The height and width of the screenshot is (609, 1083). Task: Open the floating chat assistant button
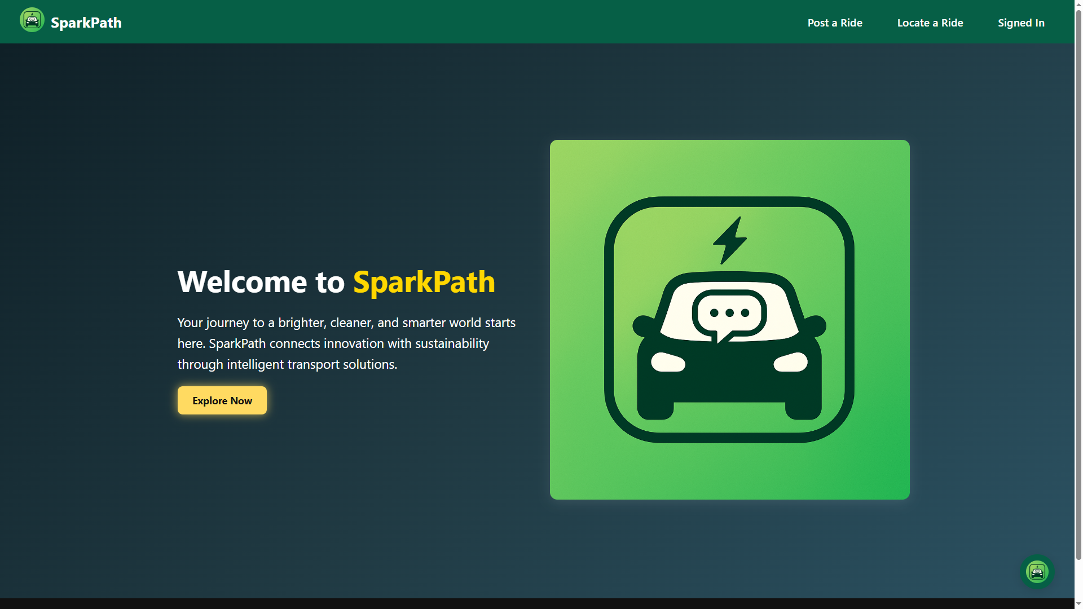click(x=1036, y=572)
